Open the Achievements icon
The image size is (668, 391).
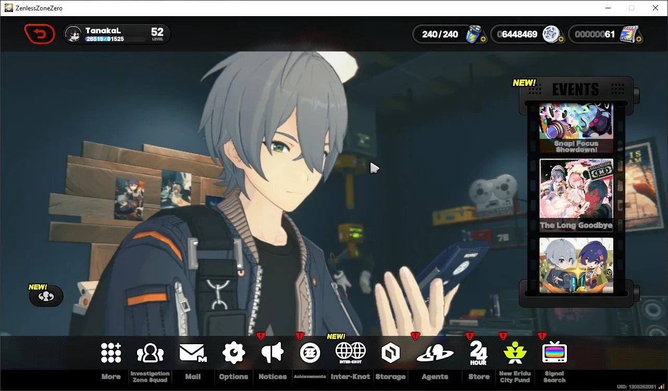(310, 353)
